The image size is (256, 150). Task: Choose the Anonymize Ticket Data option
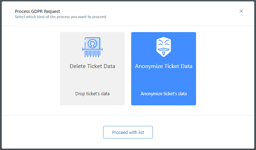click(163, 69)
